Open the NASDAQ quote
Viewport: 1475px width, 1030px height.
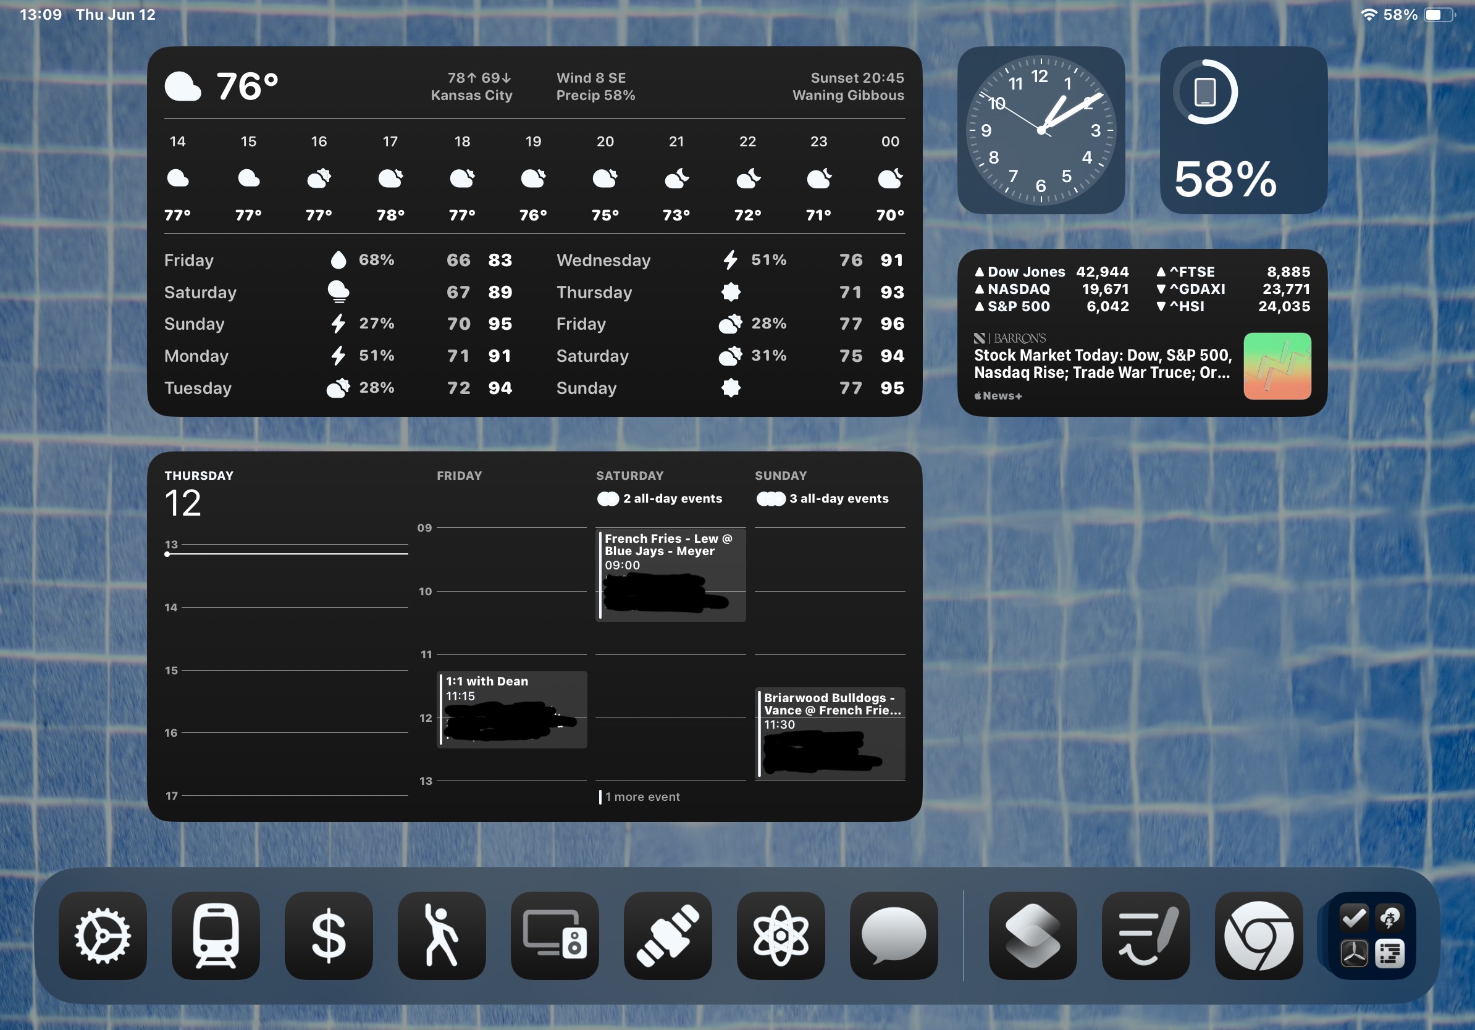click(1052, 289)
